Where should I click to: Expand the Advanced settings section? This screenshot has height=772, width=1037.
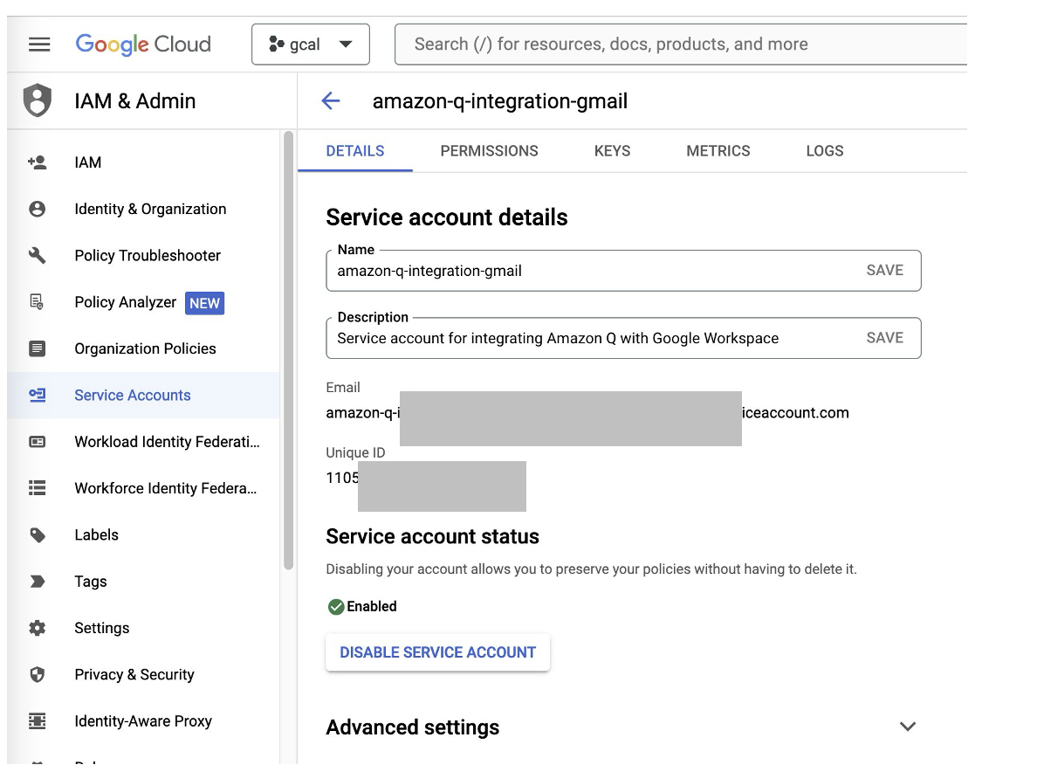(x=908, y=727)
